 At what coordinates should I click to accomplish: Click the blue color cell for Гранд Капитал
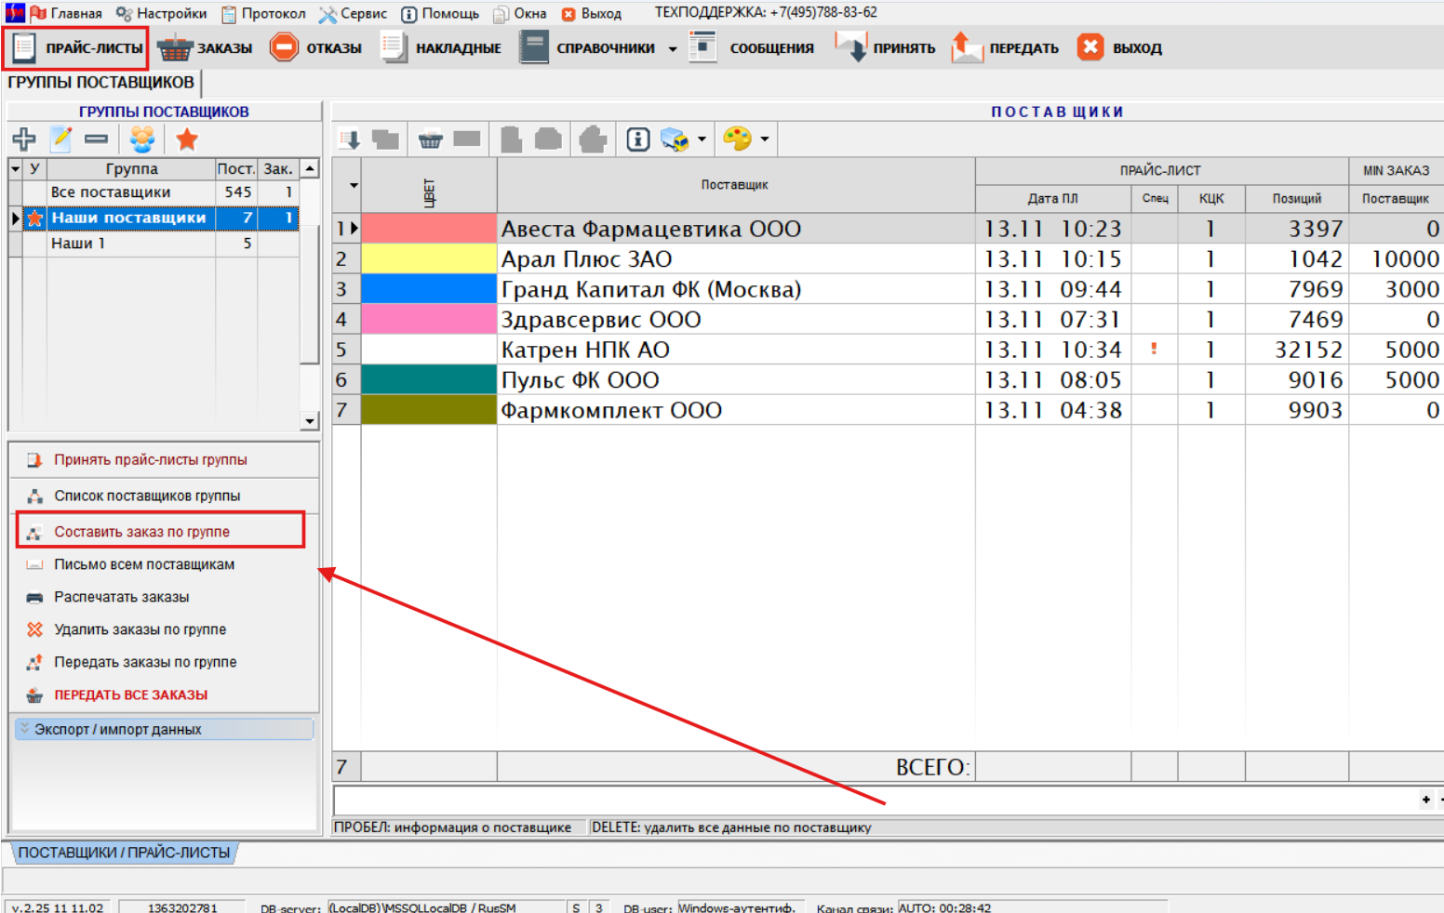click(428, 289)
